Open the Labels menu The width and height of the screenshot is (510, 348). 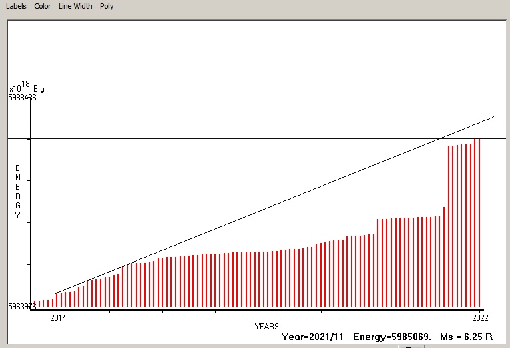coord(17,6)
